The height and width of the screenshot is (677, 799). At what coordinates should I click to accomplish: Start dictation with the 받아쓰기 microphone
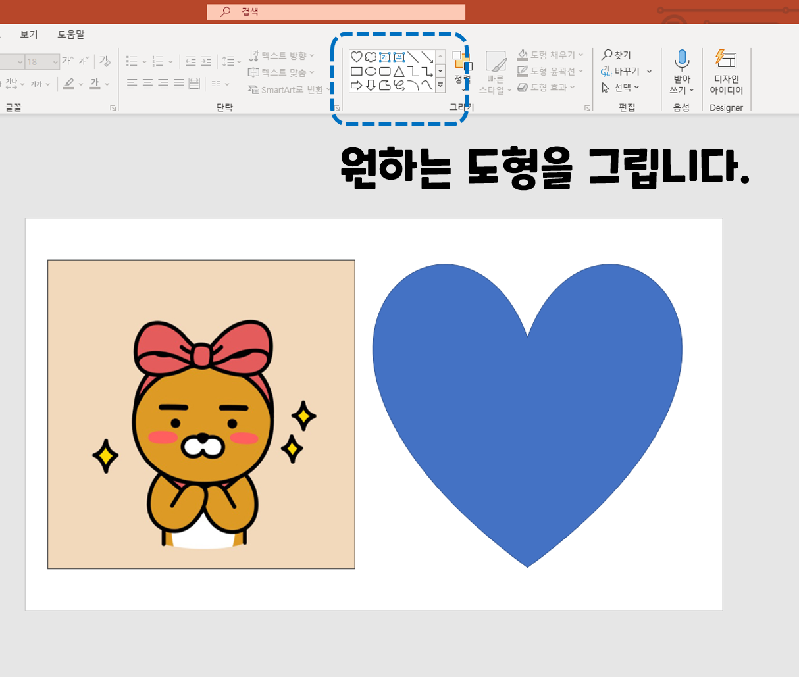pos(682,72)
